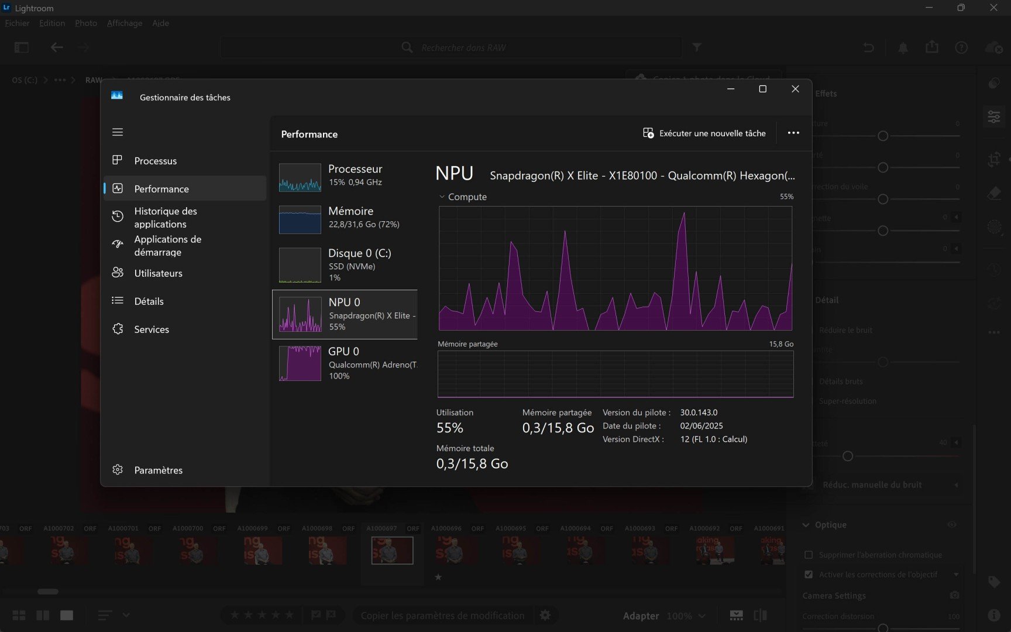Open the Utilisateurs page
The width and height of the screenshot is (1011, 632).
point(185,273)
